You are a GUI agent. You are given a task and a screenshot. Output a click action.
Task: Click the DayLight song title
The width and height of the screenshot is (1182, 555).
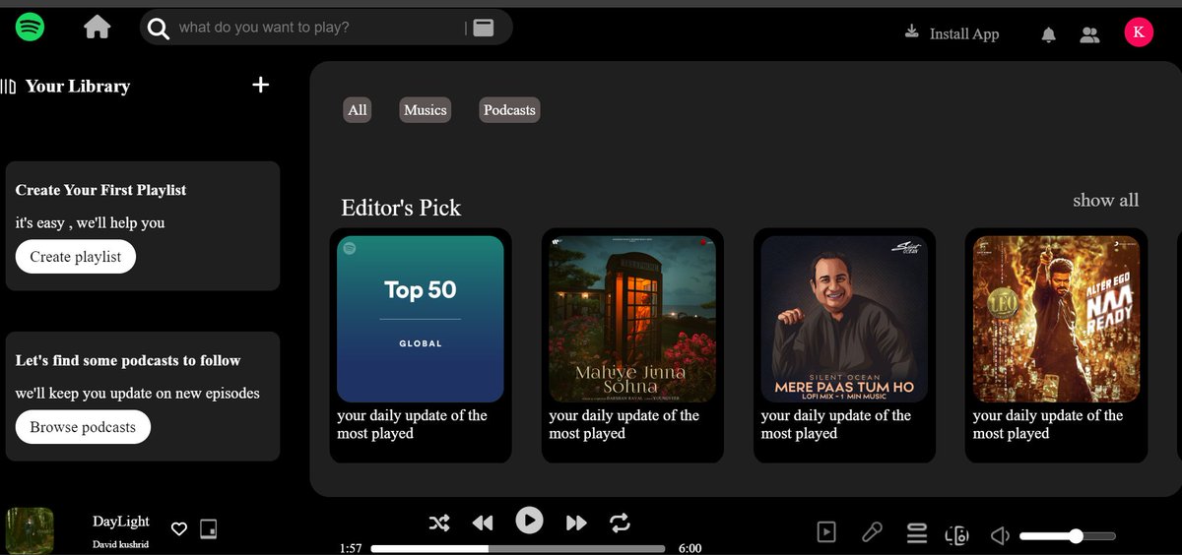[x=121, y=522]
